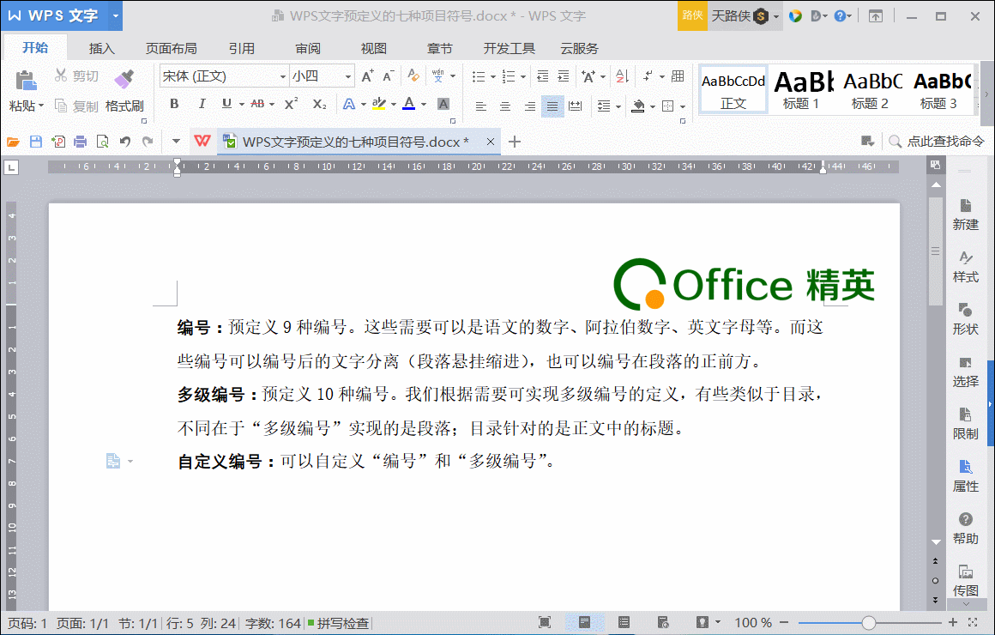The height and width of the screenshot is (635, 995).
Task: Switch to the 插入 ribbon tab
Action: pos(101,48)
